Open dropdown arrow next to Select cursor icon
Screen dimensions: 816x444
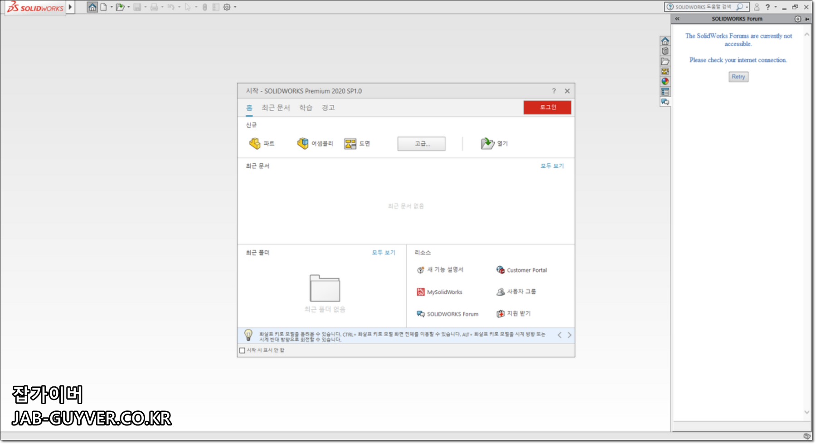196,7
